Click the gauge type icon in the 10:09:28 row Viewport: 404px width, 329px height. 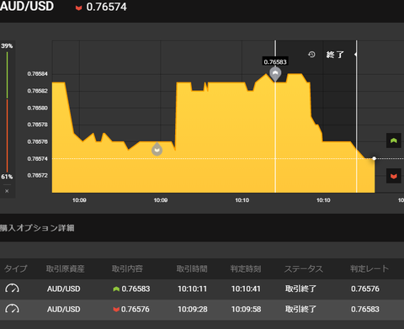coord(13,309)
